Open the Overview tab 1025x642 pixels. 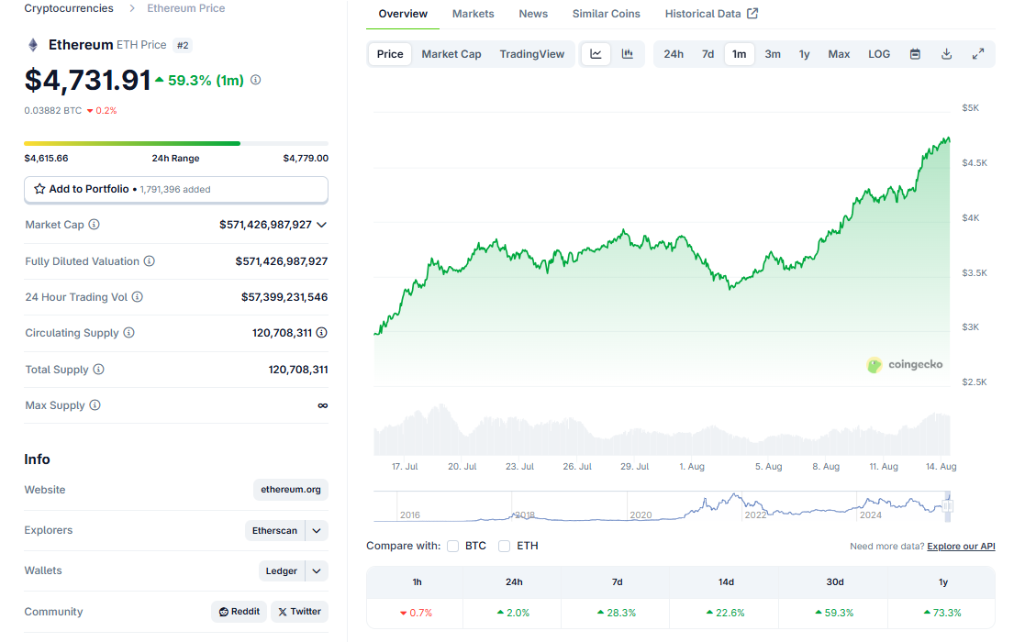click(403, 14)
